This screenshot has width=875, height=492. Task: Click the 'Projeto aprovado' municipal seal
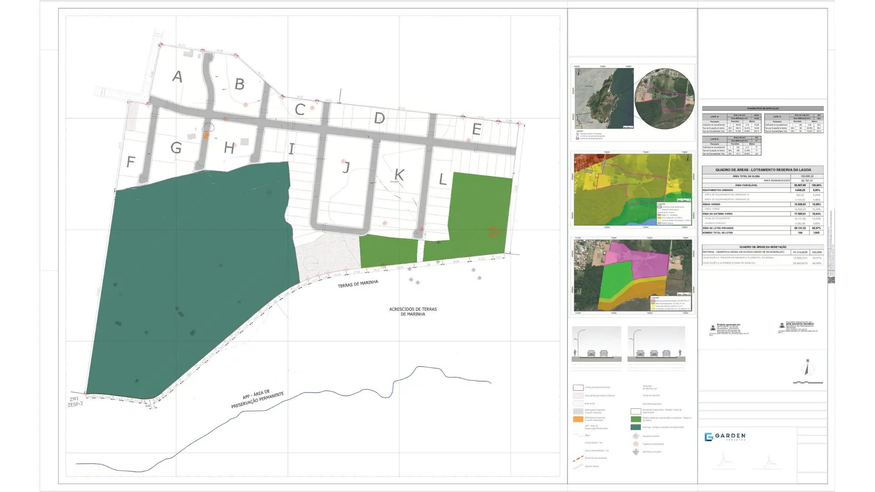pos(713,328)
